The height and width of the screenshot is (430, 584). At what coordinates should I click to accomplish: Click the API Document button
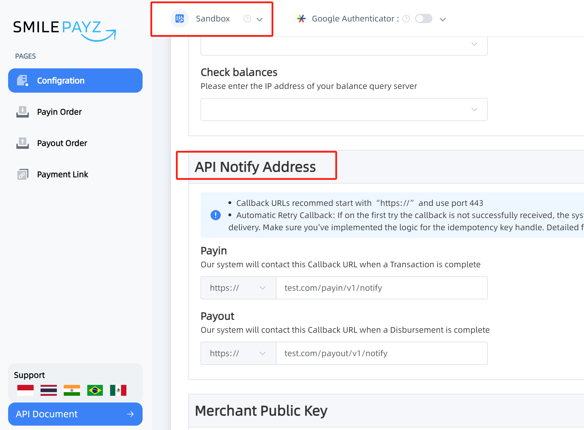click(x=74, y=414)
